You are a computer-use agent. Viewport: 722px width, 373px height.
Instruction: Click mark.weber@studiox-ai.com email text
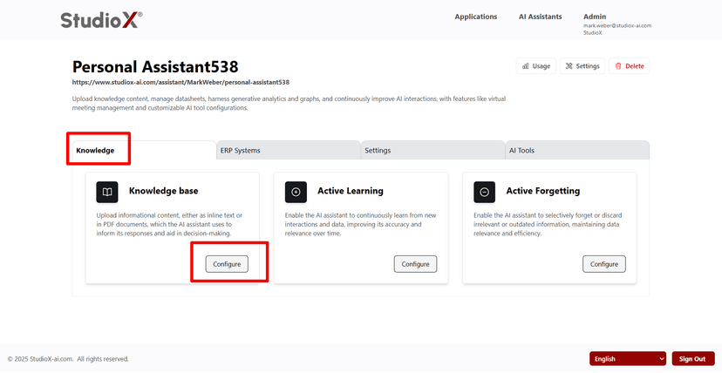[617, 26]
